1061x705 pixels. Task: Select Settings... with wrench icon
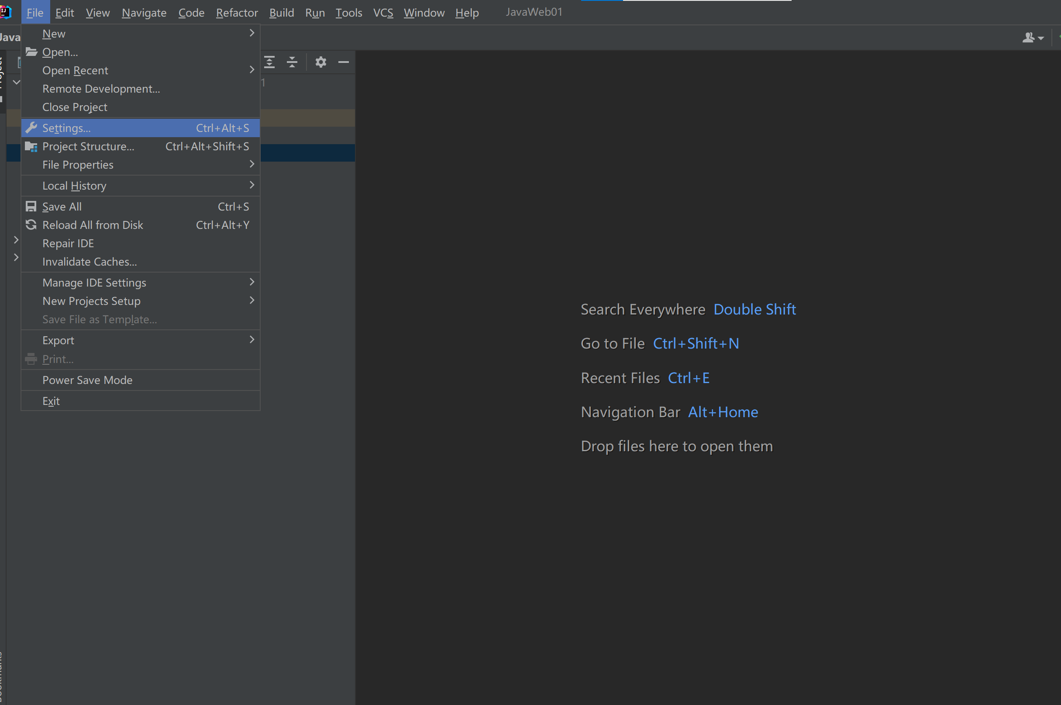66,128
